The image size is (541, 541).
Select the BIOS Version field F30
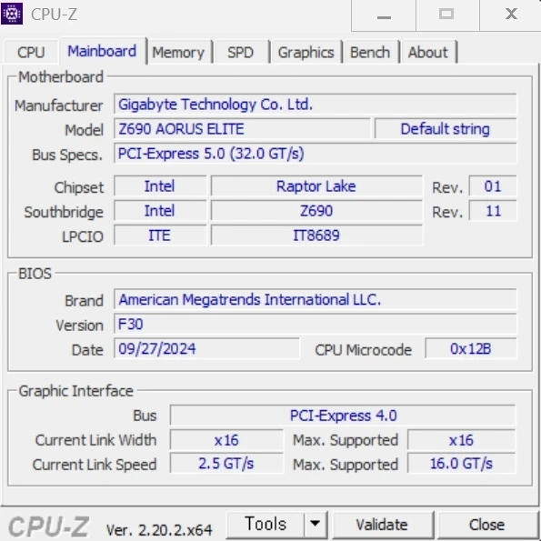(316, 324)
